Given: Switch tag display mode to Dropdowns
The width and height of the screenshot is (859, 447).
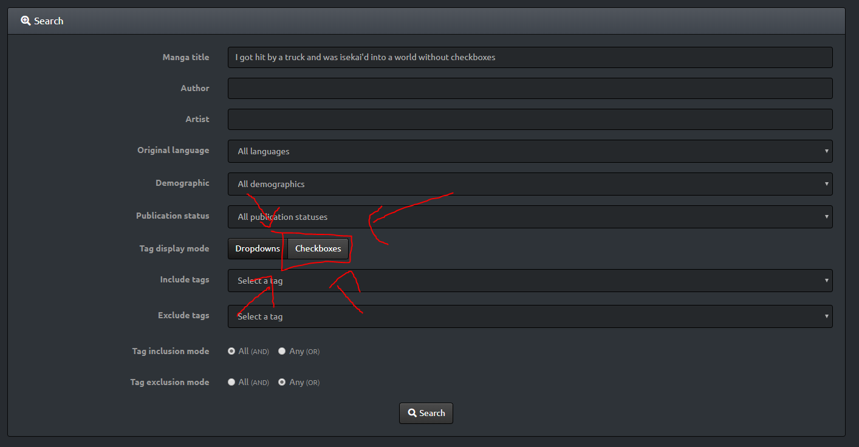Looking at the screenshot, I should pos(258,248).
